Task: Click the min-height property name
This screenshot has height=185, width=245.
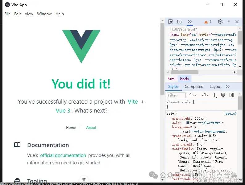Action: [x=181, y=118]
